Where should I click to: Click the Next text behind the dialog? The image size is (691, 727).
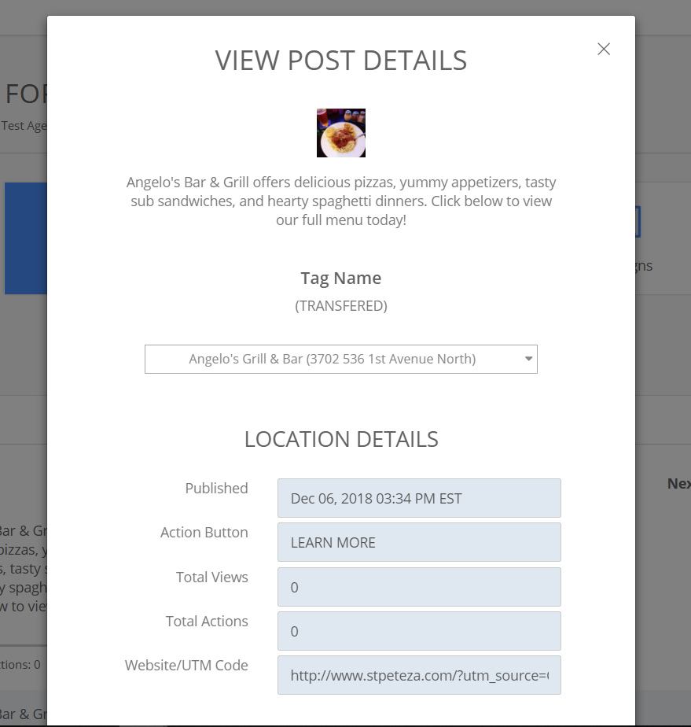point(678,483)
